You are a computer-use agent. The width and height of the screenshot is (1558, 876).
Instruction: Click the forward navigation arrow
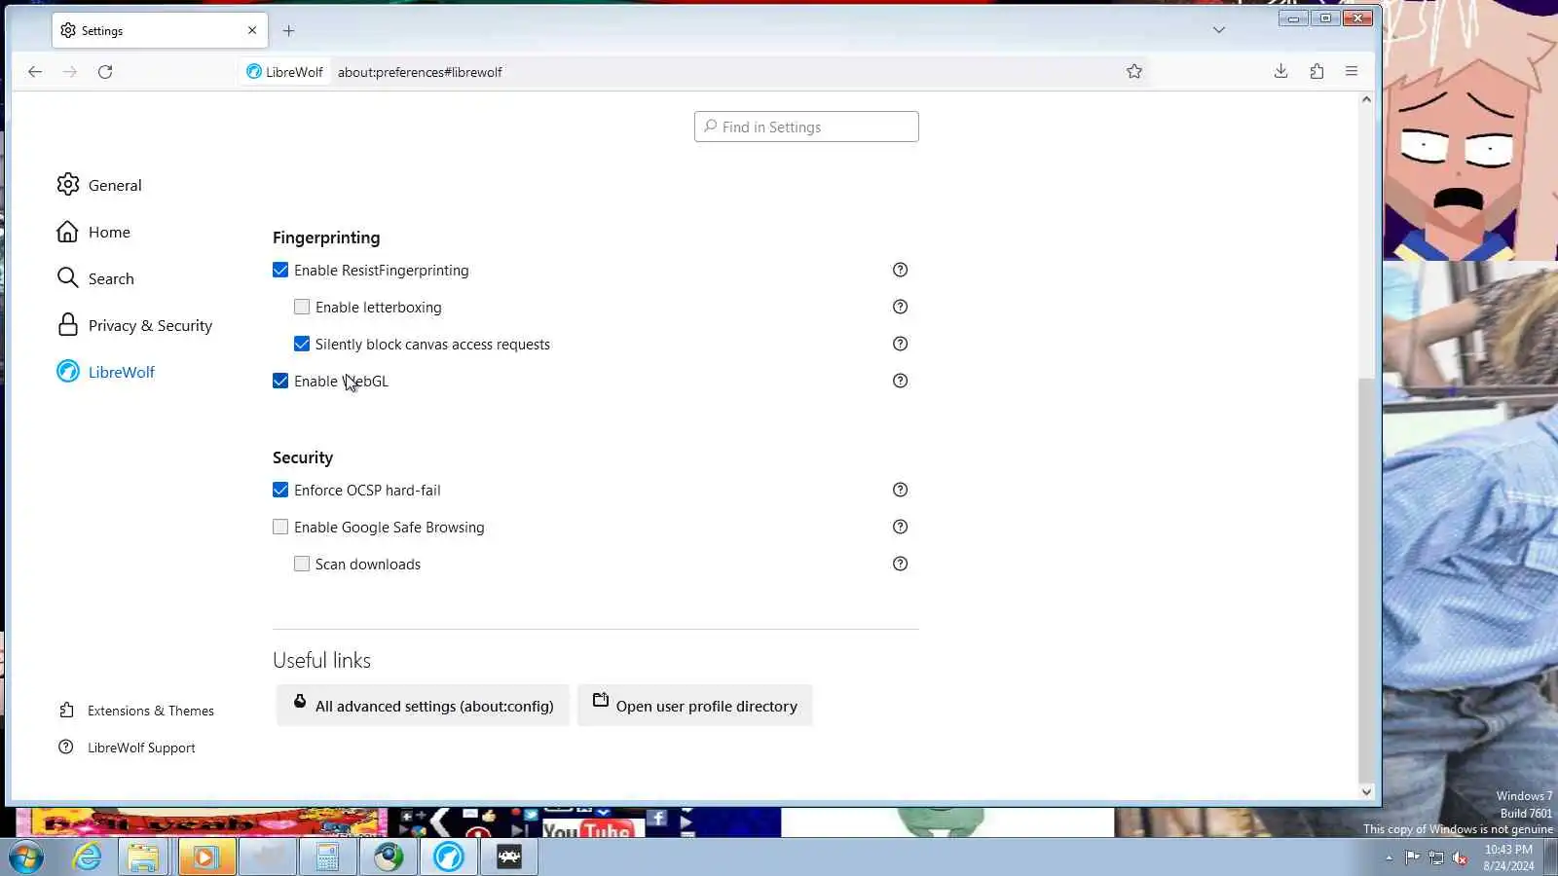tap(70, 72)
